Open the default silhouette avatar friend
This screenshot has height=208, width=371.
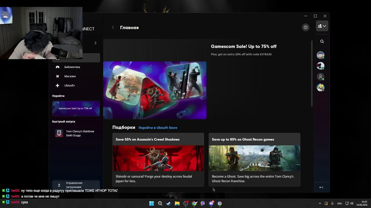click(x=320, y=77)
